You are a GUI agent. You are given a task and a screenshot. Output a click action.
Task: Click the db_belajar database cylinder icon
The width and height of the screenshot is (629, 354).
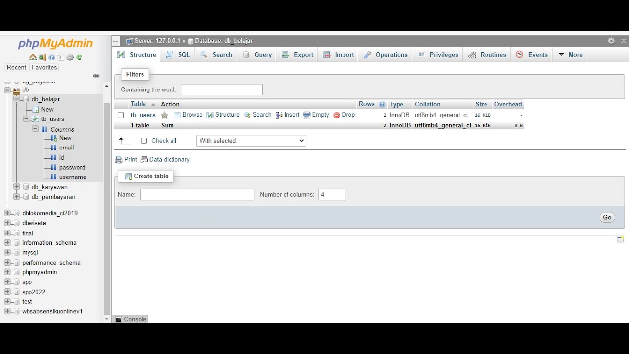coord(26,99)
